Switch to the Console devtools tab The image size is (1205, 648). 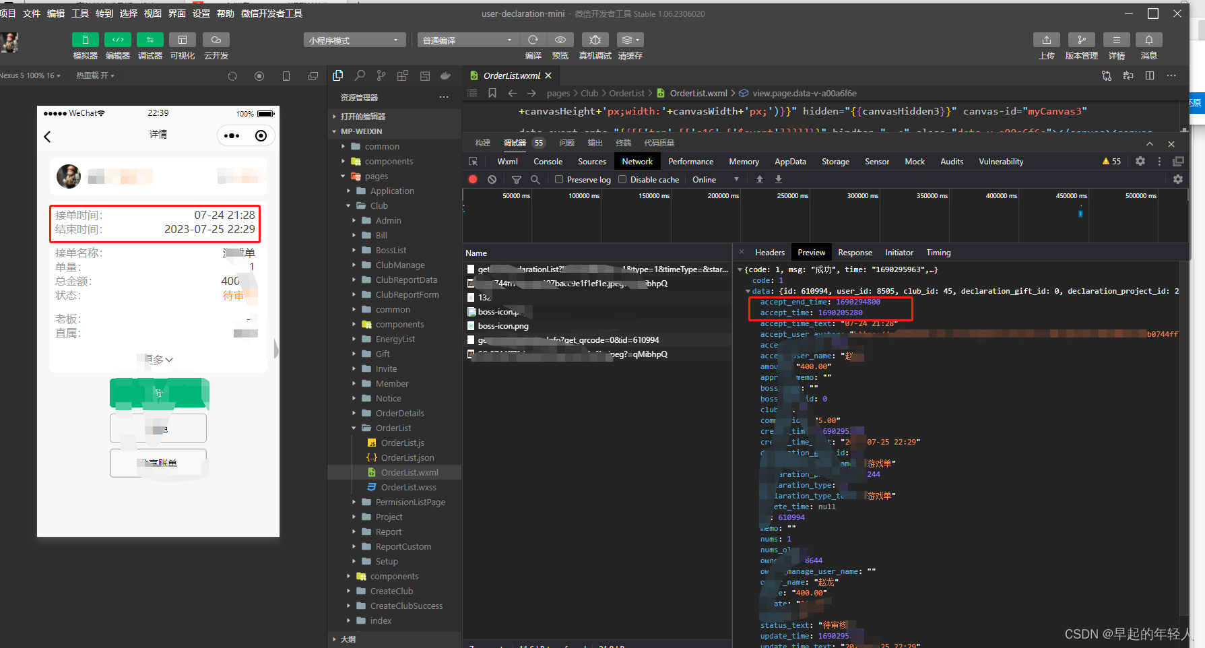[548, 162]
